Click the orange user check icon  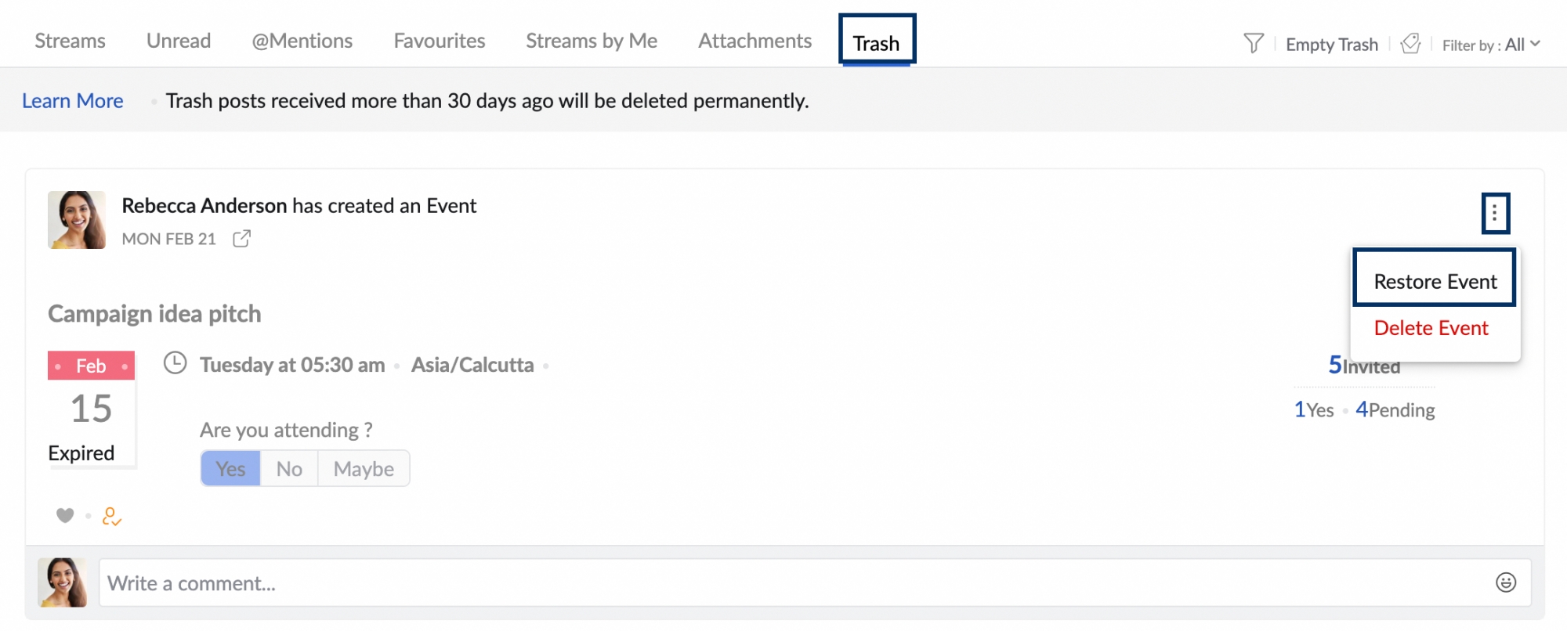click(111, 516)
